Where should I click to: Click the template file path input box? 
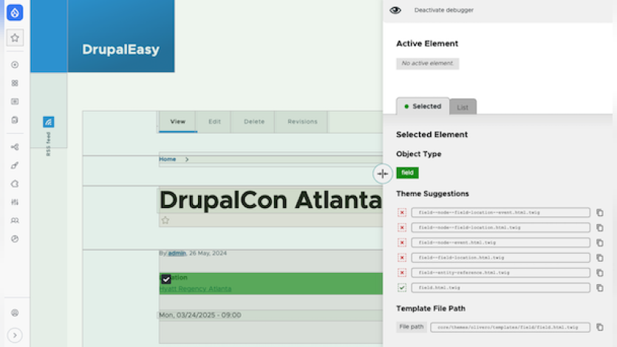510,327
